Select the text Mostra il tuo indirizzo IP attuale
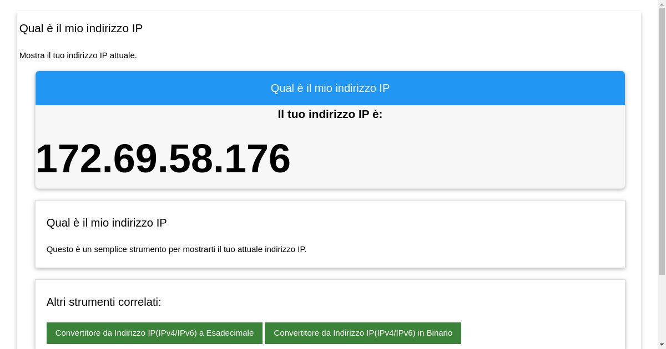 (78, 55)
